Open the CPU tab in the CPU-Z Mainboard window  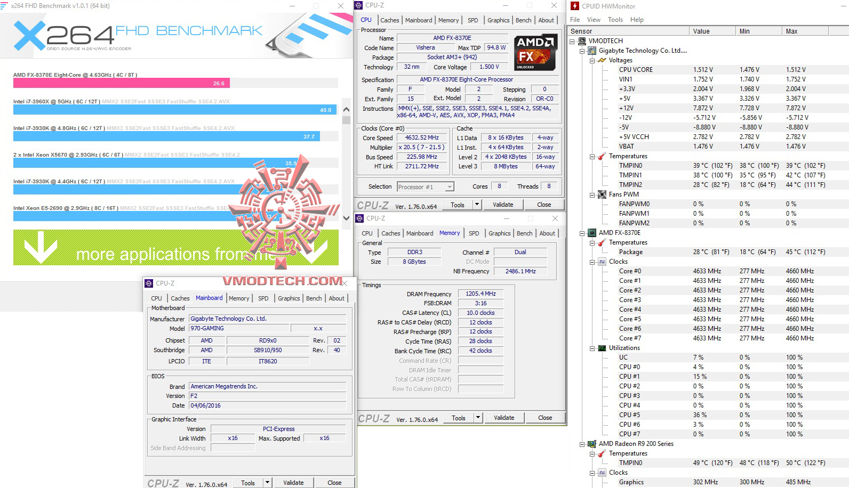[156, 298]
